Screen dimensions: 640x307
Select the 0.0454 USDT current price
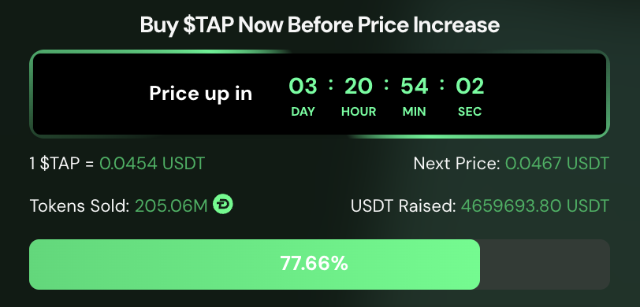pyautogui.click(x=152, y=164)
